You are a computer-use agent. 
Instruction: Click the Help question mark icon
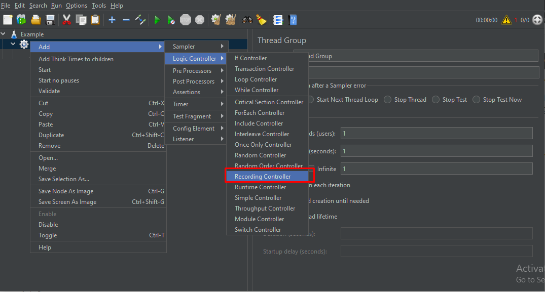point(293,20)
